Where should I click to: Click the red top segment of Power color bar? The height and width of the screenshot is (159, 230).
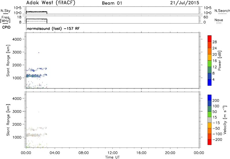click(x=210, y=38)
